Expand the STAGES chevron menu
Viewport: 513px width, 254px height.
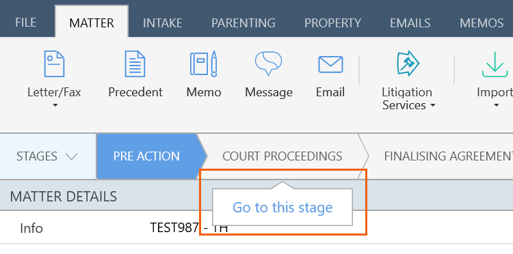(71, 156)
